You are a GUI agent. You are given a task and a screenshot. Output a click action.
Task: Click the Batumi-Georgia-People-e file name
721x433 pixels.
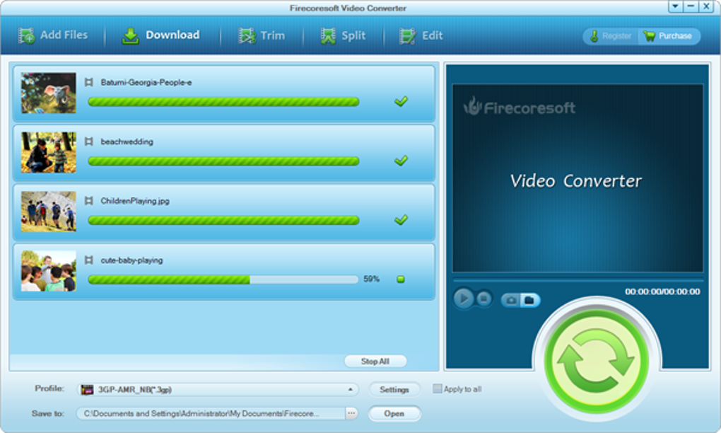[x=146, y=82]
